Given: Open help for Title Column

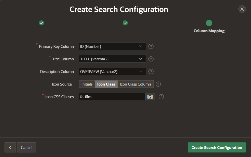Looking at the screenshot, I should (151, 59).
